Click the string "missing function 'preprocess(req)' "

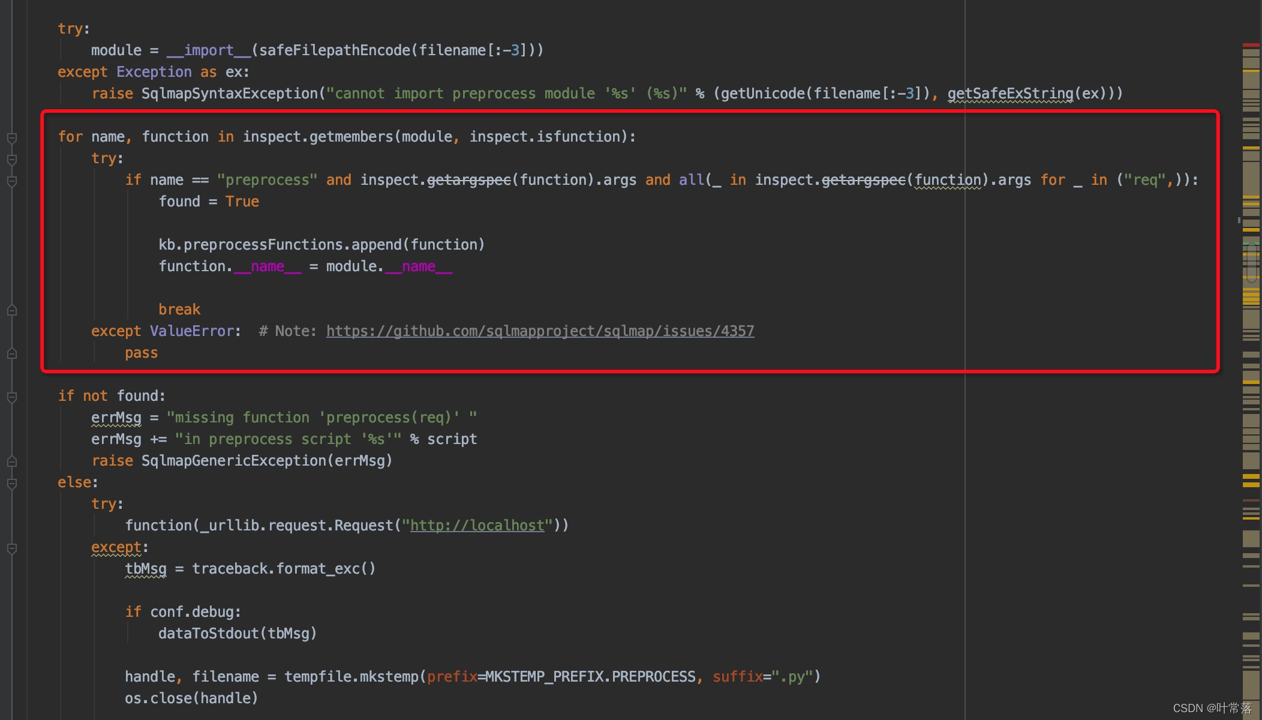321,418
